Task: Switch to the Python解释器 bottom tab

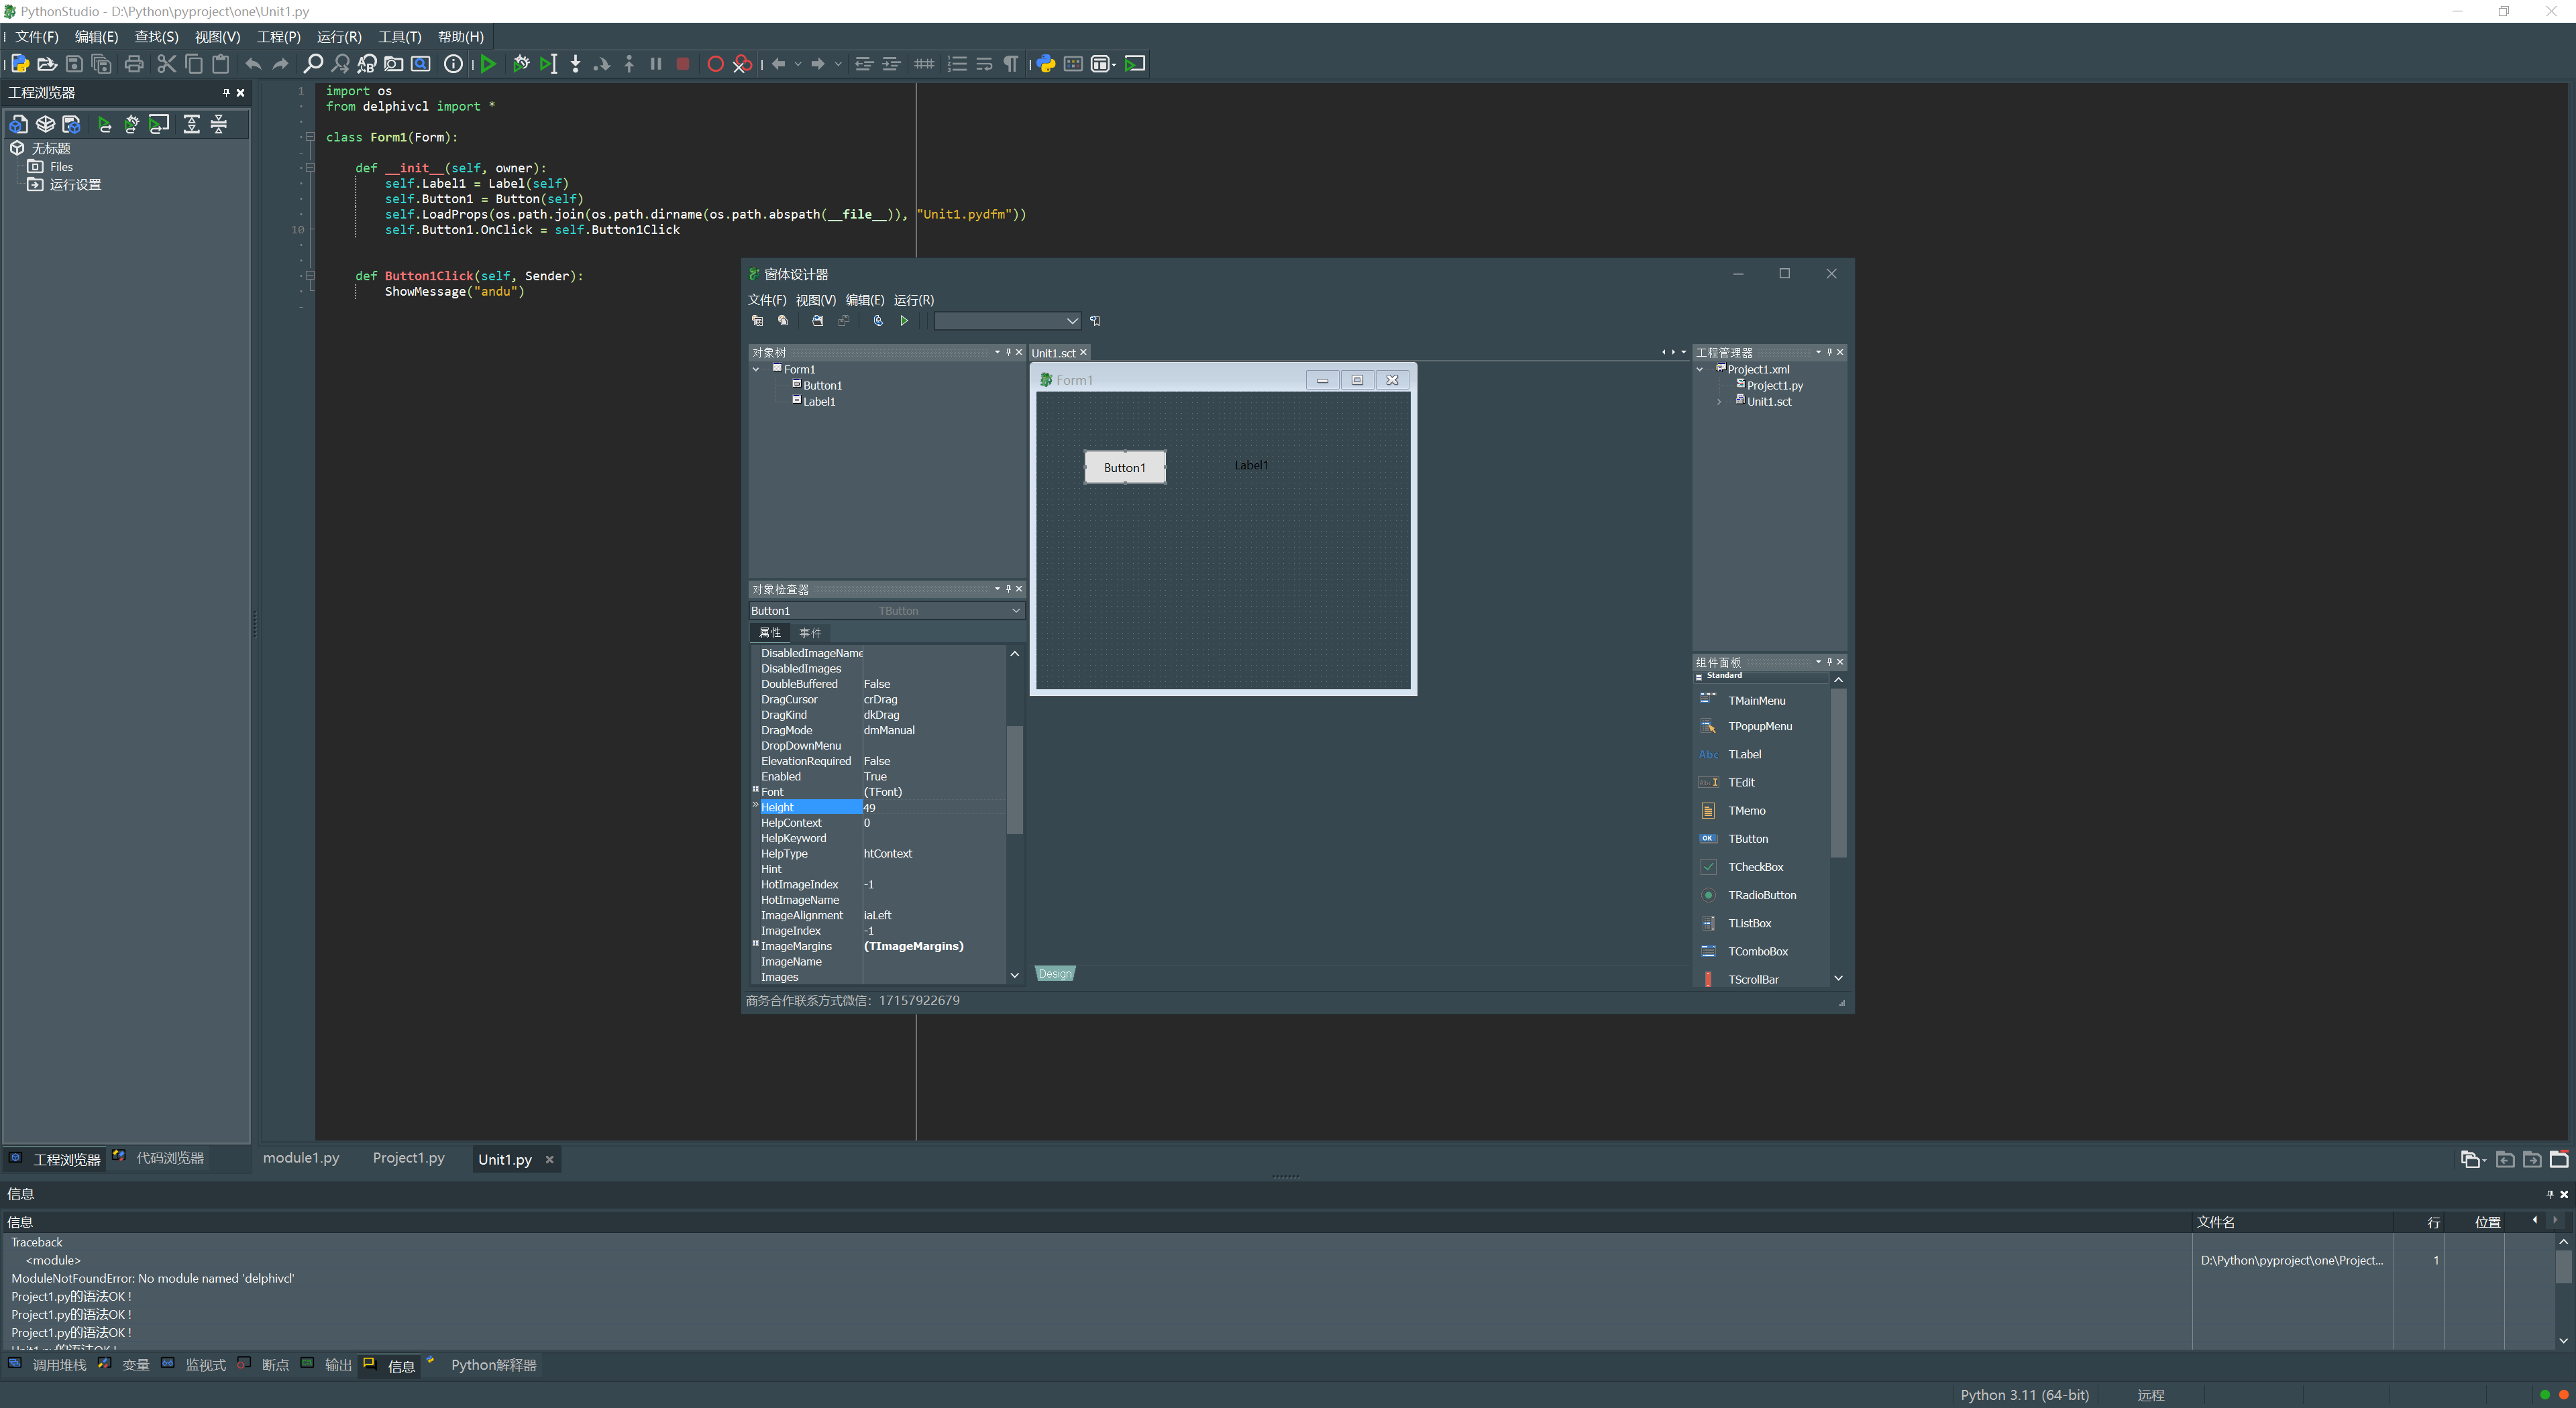Action: pos(493,1365)
